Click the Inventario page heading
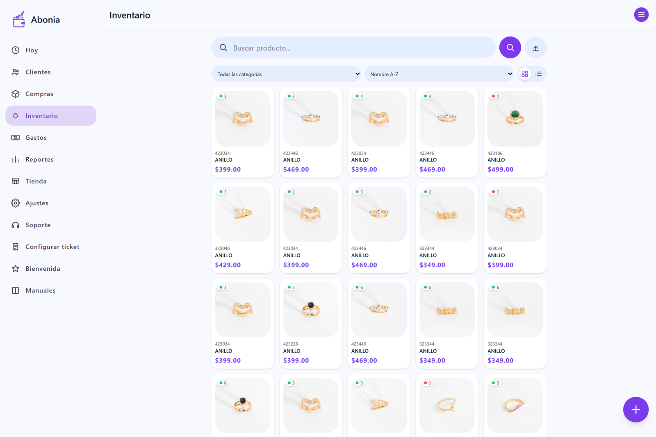Screen dimensions: 656x437 click(130, 15)
